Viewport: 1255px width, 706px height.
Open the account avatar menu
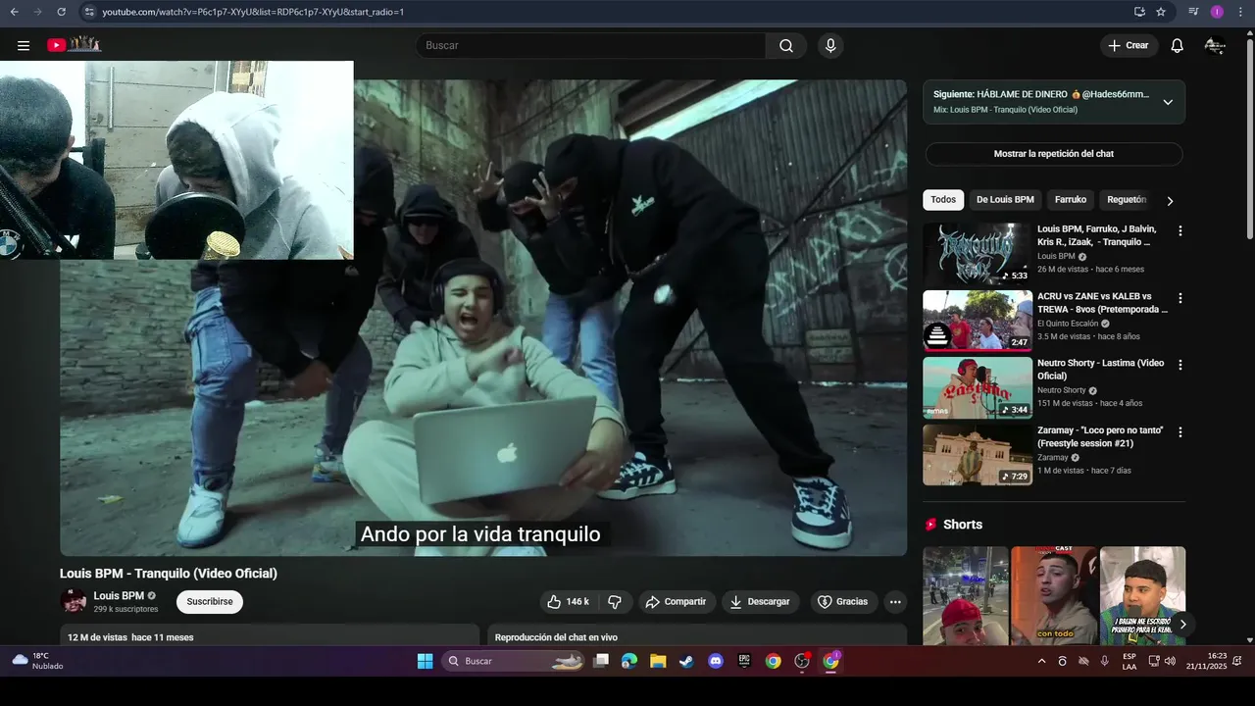point(1215,45)
